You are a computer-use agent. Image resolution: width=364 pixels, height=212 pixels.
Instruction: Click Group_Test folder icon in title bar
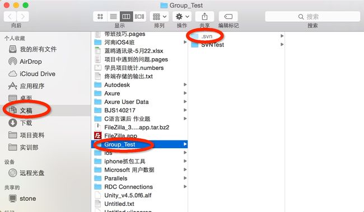point(164,6)
